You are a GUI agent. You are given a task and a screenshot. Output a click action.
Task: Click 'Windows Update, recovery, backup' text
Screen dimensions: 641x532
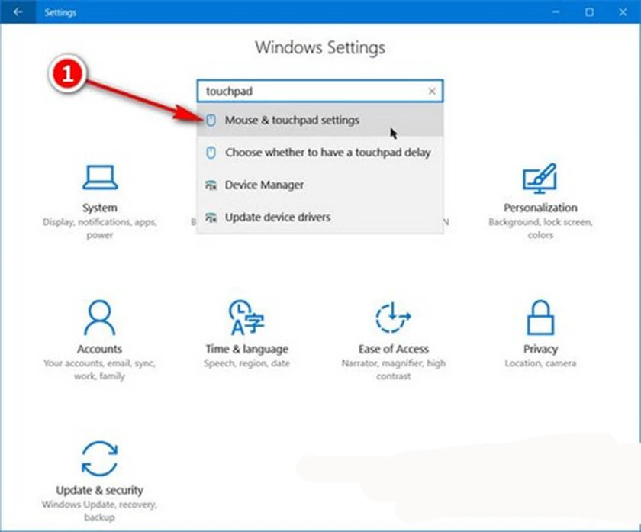[100, 511]
